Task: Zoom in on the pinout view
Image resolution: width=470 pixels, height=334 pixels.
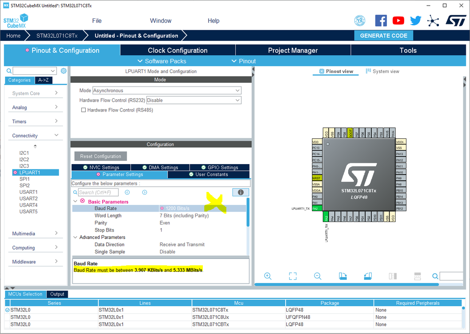Action: 268,276
